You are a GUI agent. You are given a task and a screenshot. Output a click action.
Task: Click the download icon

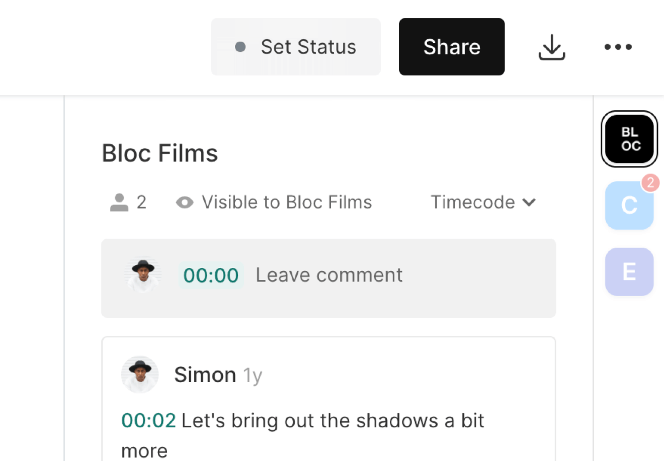[x=552, y=47]
